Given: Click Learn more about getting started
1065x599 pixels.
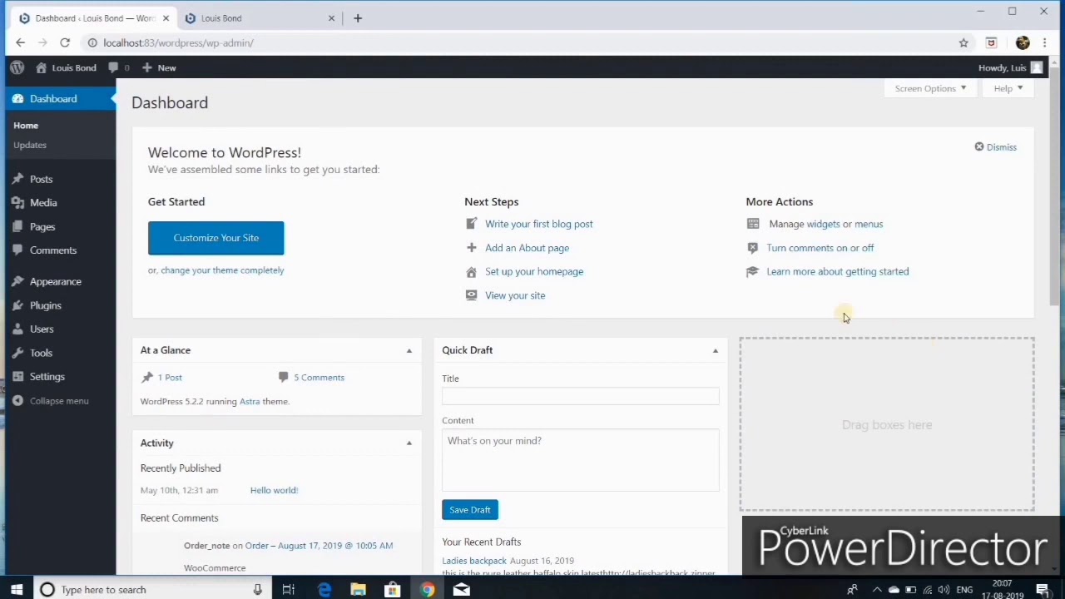Looking at the screenshot, I should [x=838, y=271].
